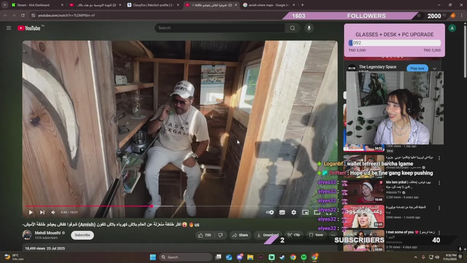The width and height of the screenshot is (467, 263).
Task: Click Play now on Legendary Space ad
Action: coord(417,68)
